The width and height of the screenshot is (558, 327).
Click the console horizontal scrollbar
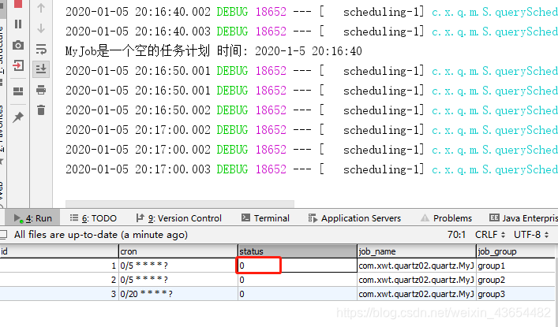pos(180,204)
